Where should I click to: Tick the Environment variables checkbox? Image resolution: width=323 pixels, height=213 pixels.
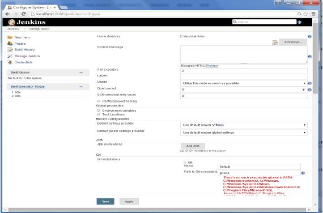click(x=98, y=110)
